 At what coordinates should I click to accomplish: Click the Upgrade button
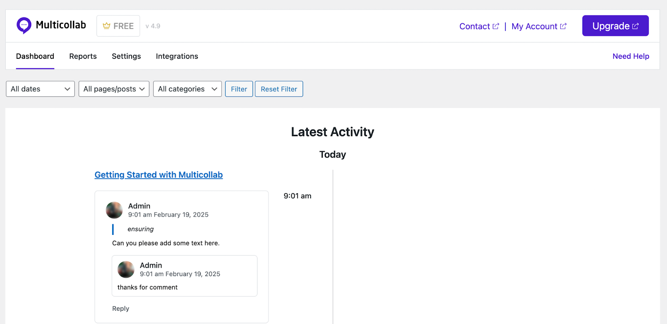[615, 26]
